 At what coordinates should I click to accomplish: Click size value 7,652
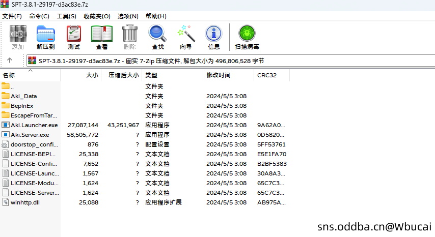coord(91,164)
